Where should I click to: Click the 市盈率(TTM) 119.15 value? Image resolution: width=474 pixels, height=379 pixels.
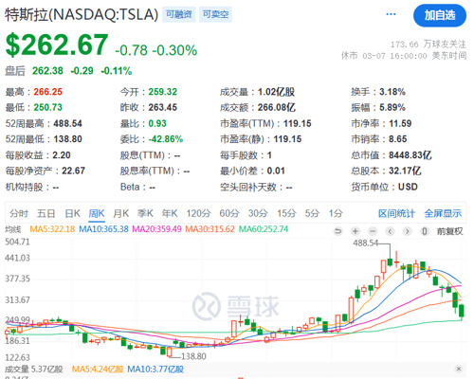[298, 123]
